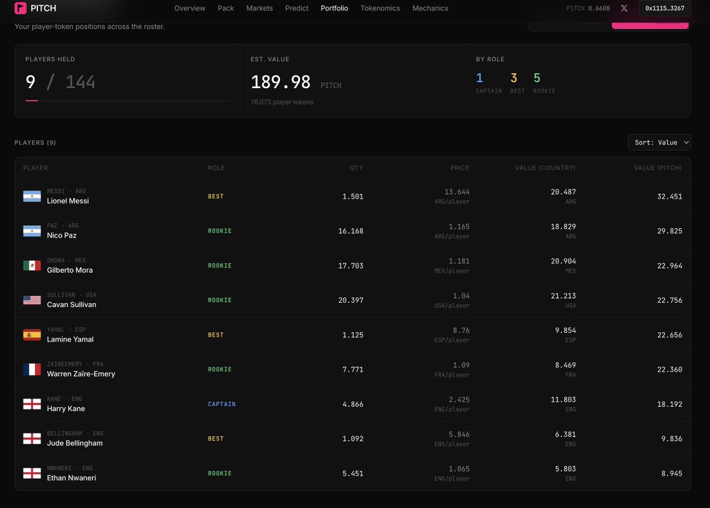The image size is (710, 508).
Task: Open Gilberto Mora player name
Action: (x=70, y=270)
